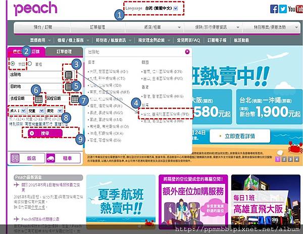Screen dimensions: 303x234
Task: Open 飛安理念與政策 menu item
Action: click(x=151, y=40)
